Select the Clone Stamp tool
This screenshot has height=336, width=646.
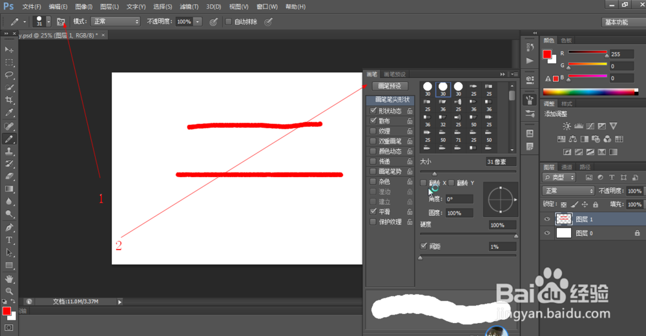coord(9,151)
